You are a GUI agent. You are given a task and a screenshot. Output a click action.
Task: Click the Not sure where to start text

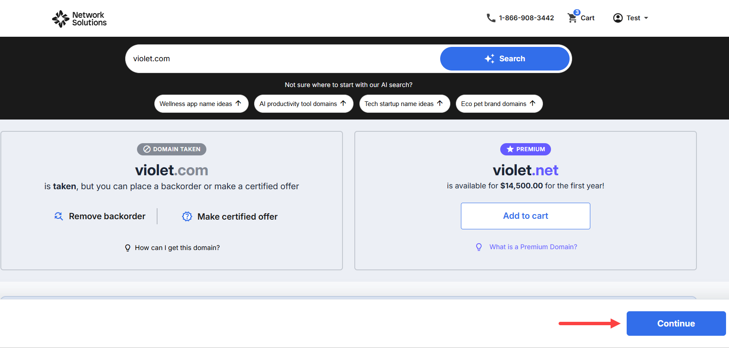[348, 85]
